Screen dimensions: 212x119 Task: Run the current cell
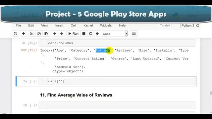[x=74, y=34]
